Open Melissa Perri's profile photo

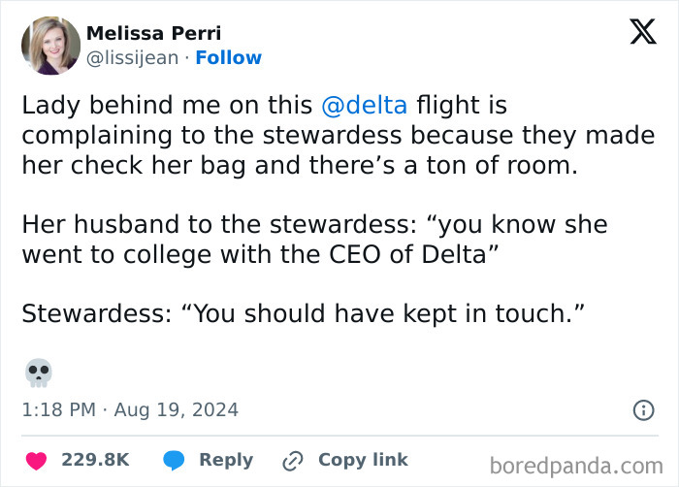tap(50, 46)
